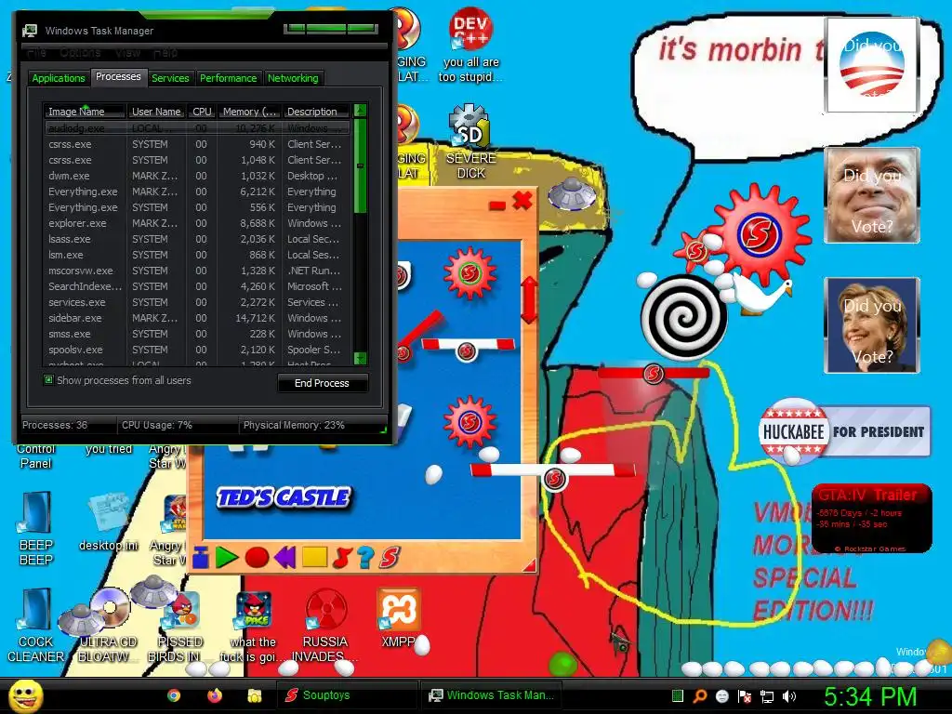Toggle the red music note in Souptoys
Screen dimensions: 952x714
point(342,557)
